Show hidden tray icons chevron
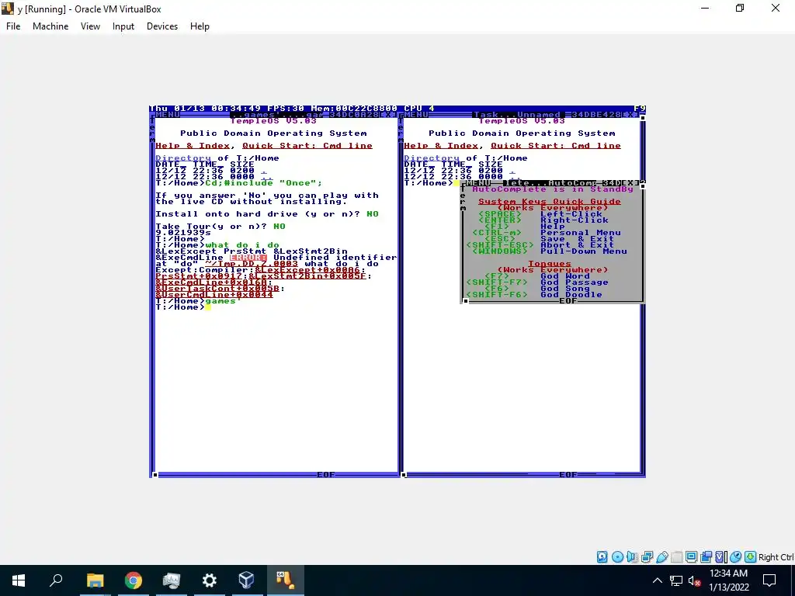Viewport: 795px width, 596px height. (657, 580)
